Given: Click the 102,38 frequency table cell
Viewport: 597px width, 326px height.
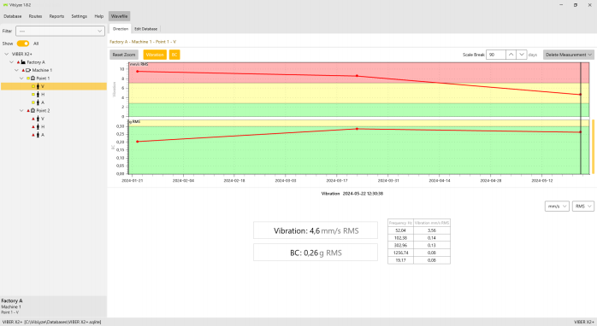Looking at the screenshot, I should pyautogui.click(x=400, y=238).
